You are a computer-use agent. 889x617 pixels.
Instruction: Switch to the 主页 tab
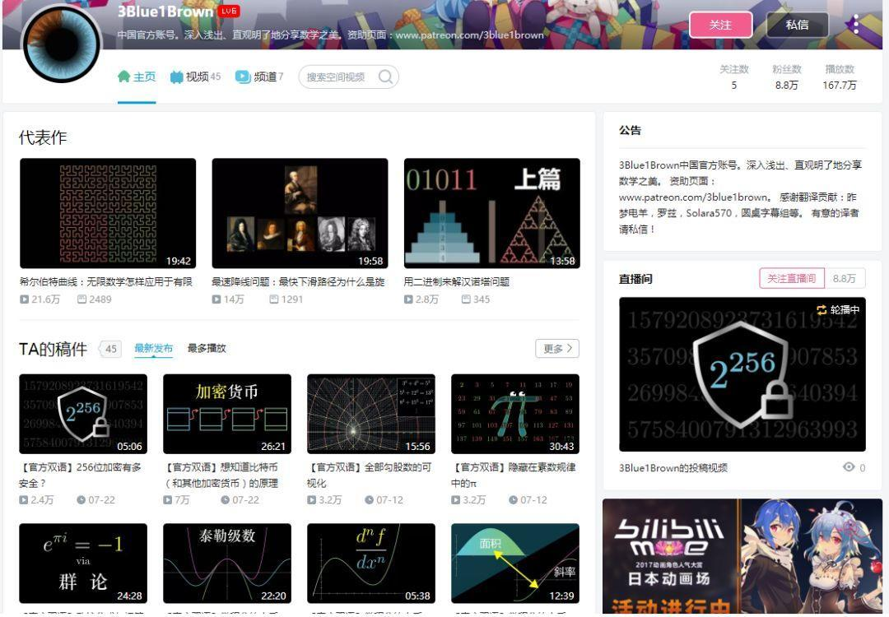(137, 77)
